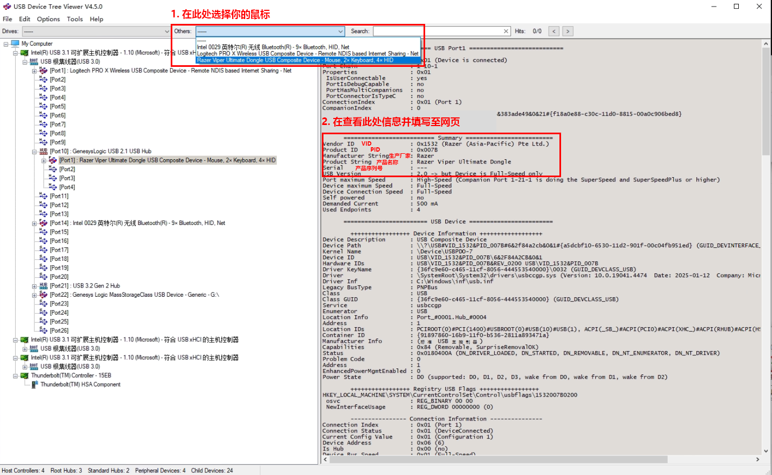The image size is (772, 475).
Task: Select the [Port12] row in the tree
Action: coord(59,205)
